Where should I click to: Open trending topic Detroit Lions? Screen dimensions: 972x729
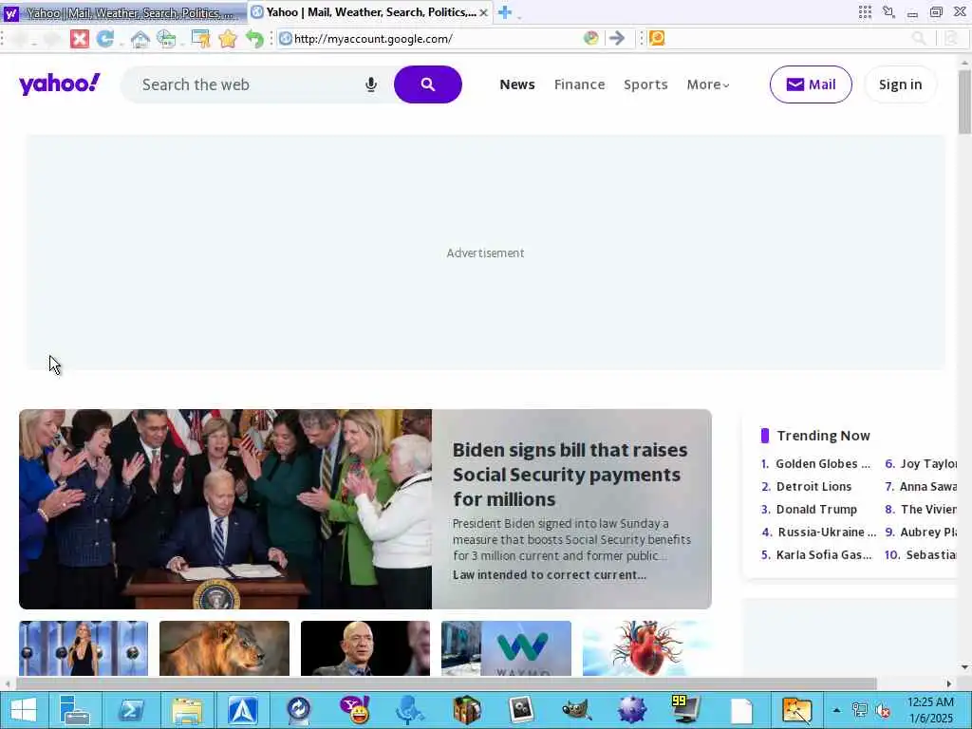pos(813,487)
